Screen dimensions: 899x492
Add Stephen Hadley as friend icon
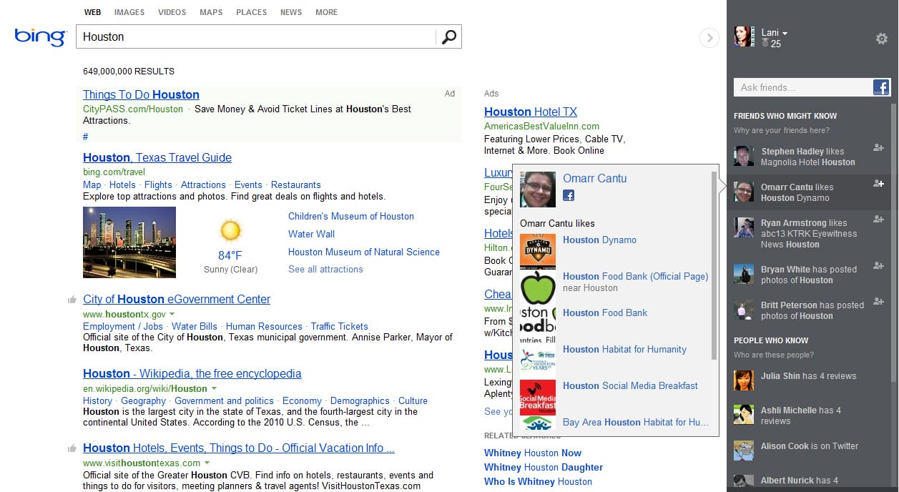[x=879, y=148]
